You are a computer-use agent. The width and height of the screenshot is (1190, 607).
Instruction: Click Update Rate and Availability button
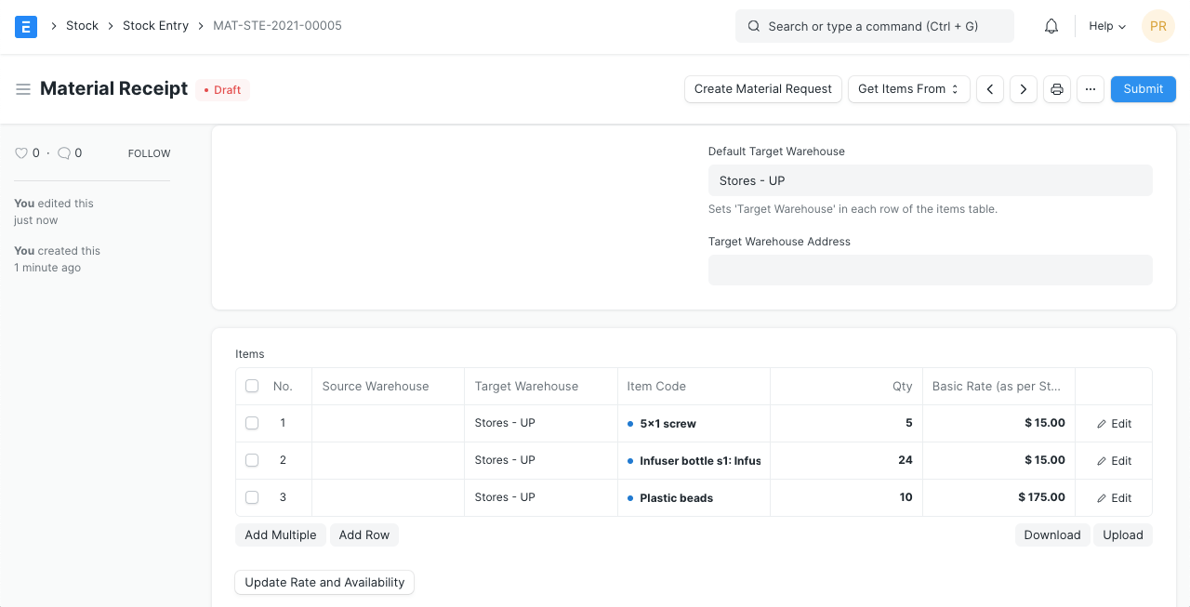click(324, 583)
